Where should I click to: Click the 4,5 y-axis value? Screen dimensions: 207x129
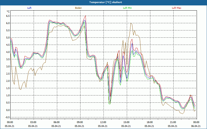8,45
